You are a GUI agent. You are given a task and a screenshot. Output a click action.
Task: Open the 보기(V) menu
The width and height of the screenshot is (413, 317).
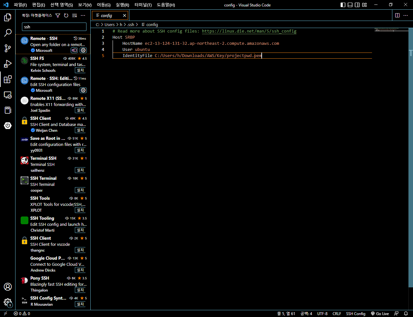[85, 5]
